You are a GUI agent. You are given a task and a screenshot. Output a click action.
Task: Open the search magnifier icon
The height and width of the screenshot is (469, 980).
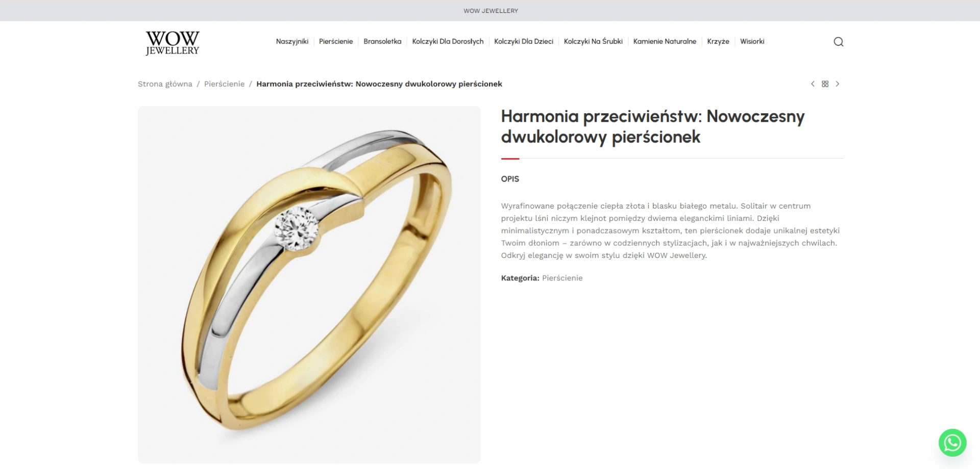pyautogui.click(x=838, y=42)
